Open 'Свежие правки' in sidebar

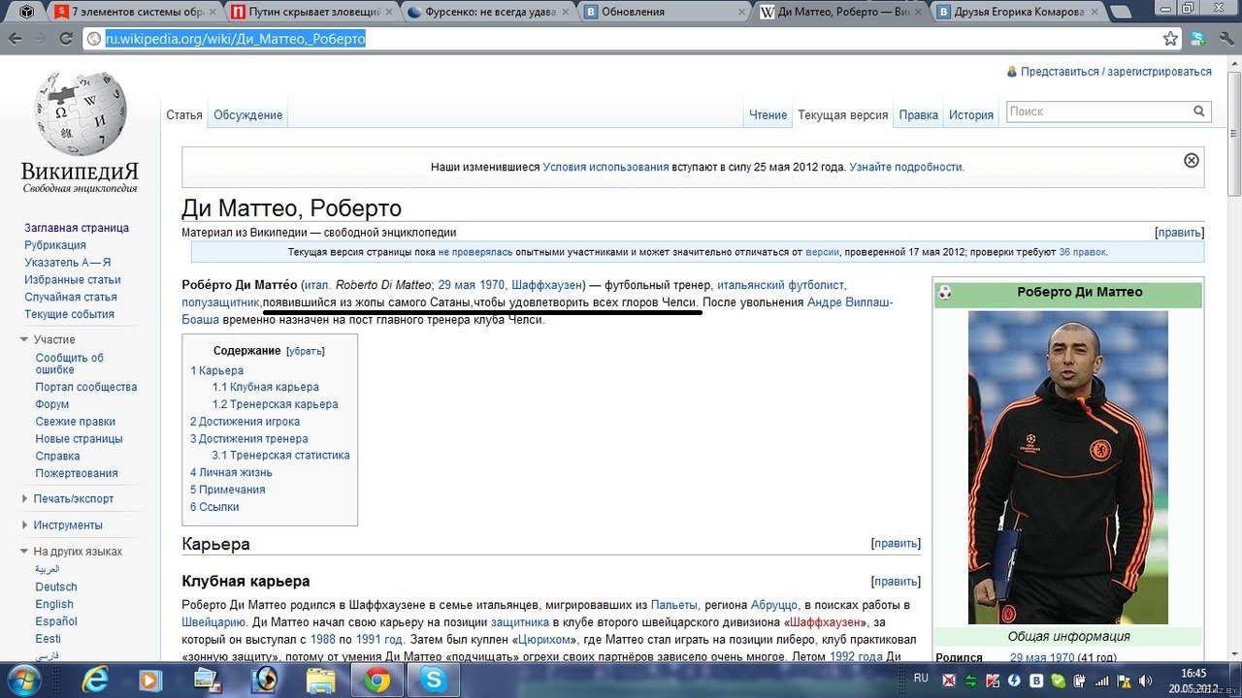pos(76,422)
